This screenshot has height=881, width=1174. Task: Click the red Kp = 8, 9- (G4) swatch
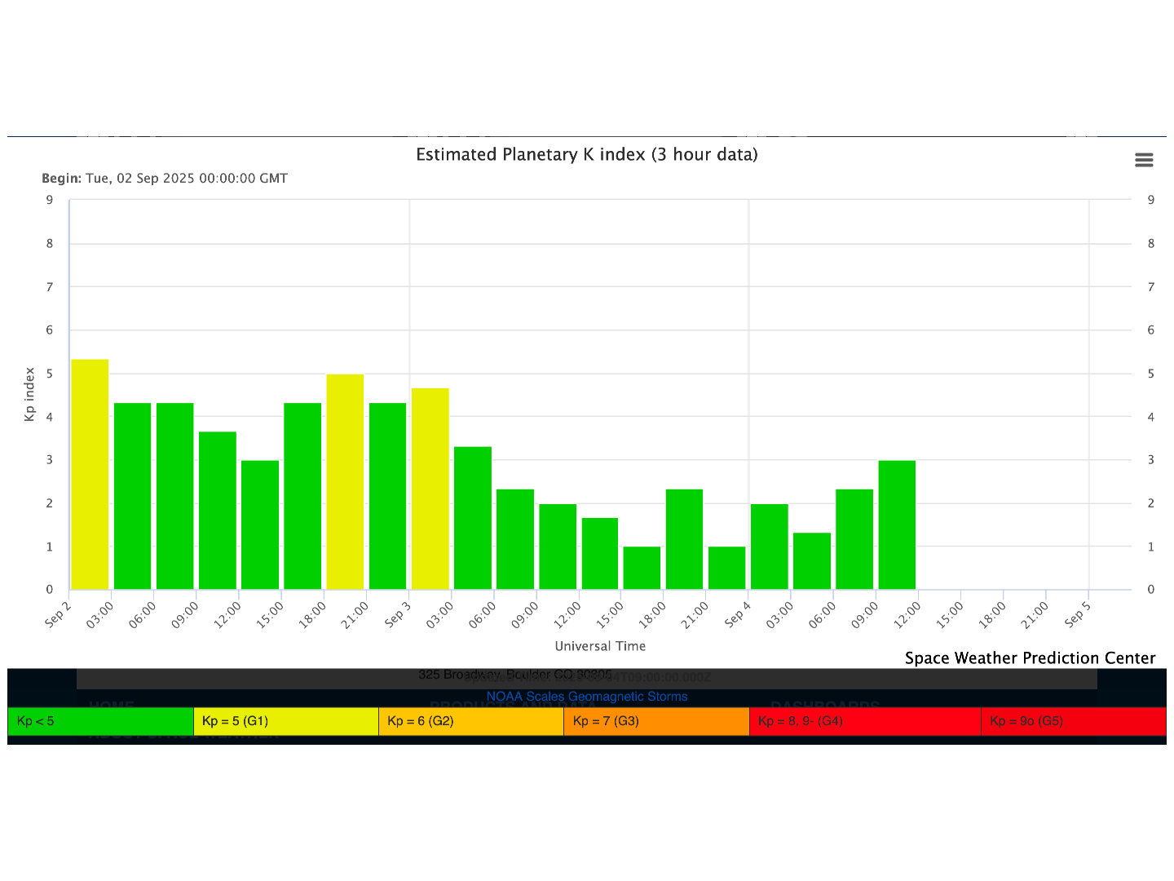865,721
